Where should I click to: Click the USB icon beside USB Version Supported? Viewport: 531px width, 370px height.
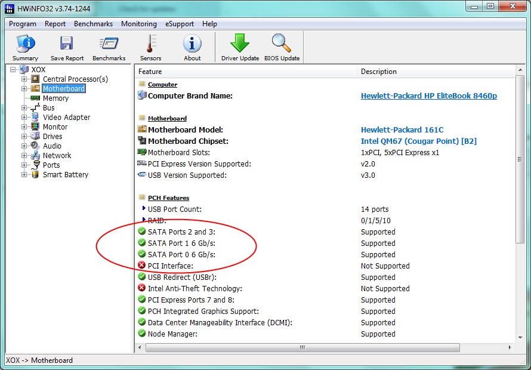click(x=142, y=175)
